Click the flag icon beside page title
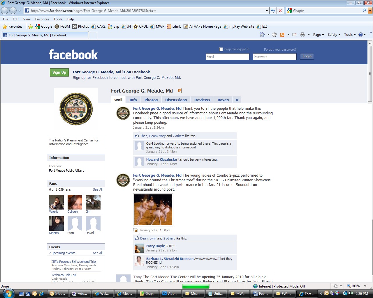The width and height of the screenshot is (373, 298). (x=180, y=91)
